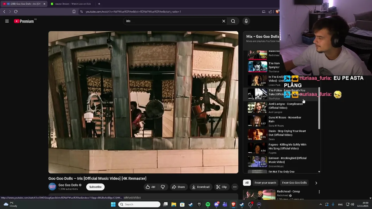Start voice search with microphone icon
The width and height of the screenshot is (372, 209).
coord(246,21)
